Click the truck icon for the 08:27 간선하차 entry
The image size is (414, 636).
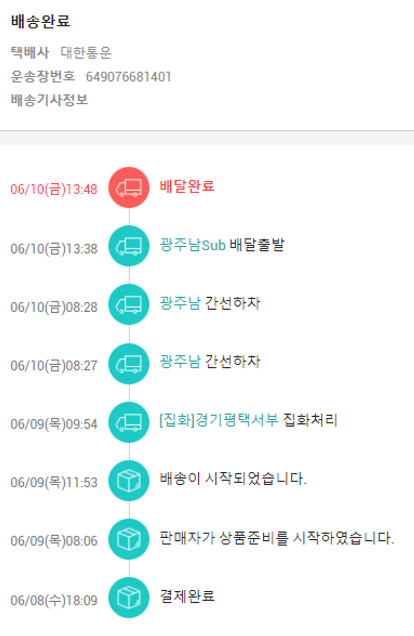point(129,363)
